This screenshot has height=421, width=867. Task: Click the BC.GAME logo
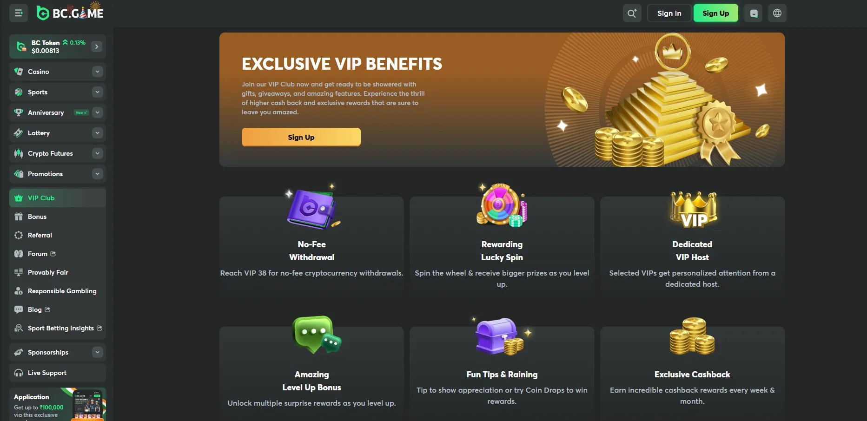pos(71,13)
